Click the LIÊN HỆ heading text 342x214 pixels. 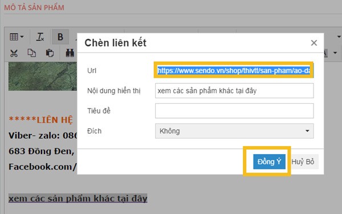(x=41, y=120)
